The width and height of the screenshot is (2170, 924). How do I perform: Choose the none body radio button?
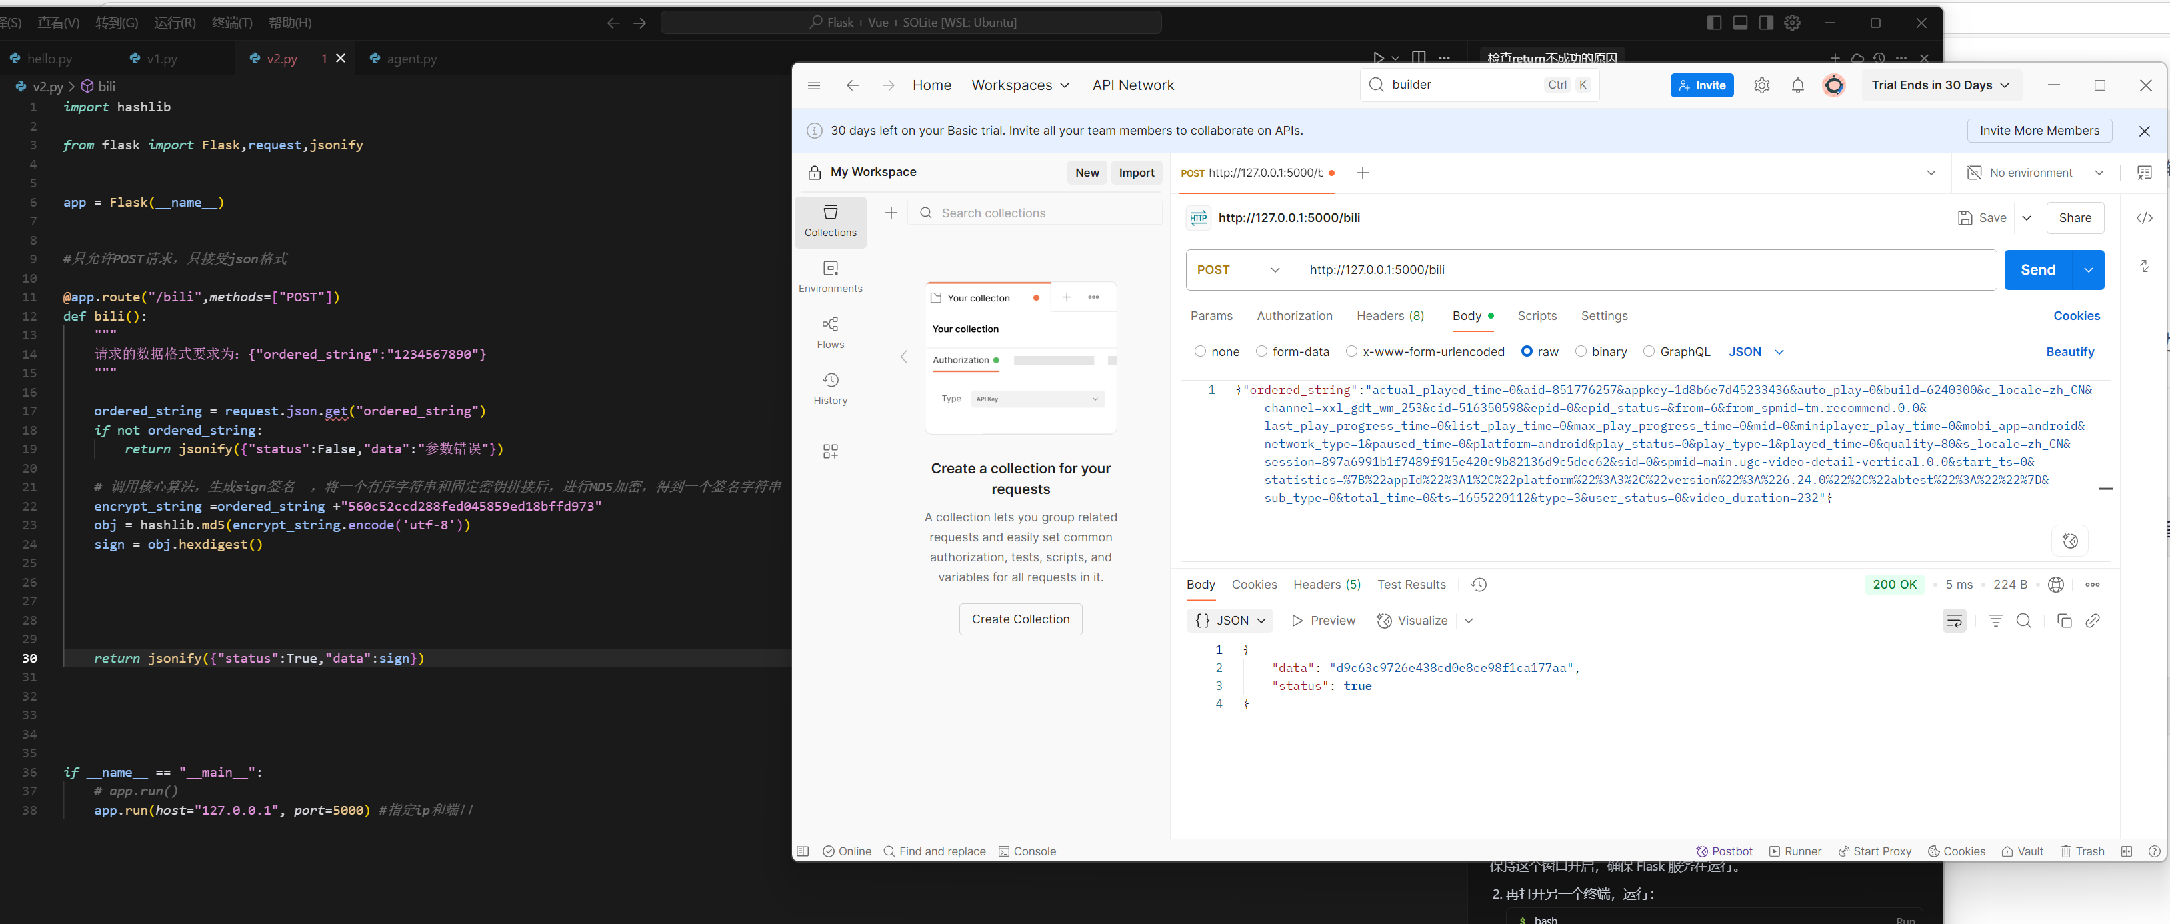pos(1199,352)
